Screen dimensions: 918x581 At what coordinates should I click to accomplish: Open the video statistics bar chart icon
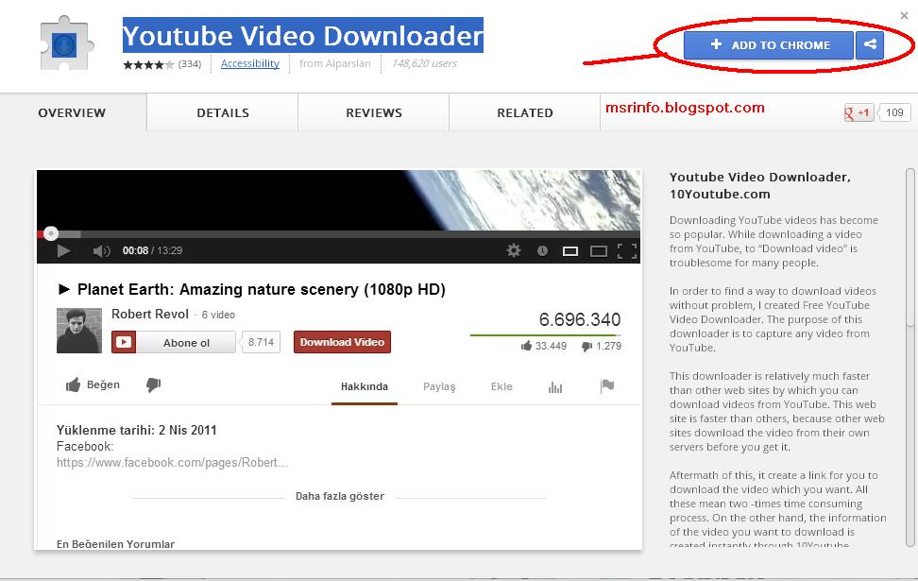coord(555,387)
